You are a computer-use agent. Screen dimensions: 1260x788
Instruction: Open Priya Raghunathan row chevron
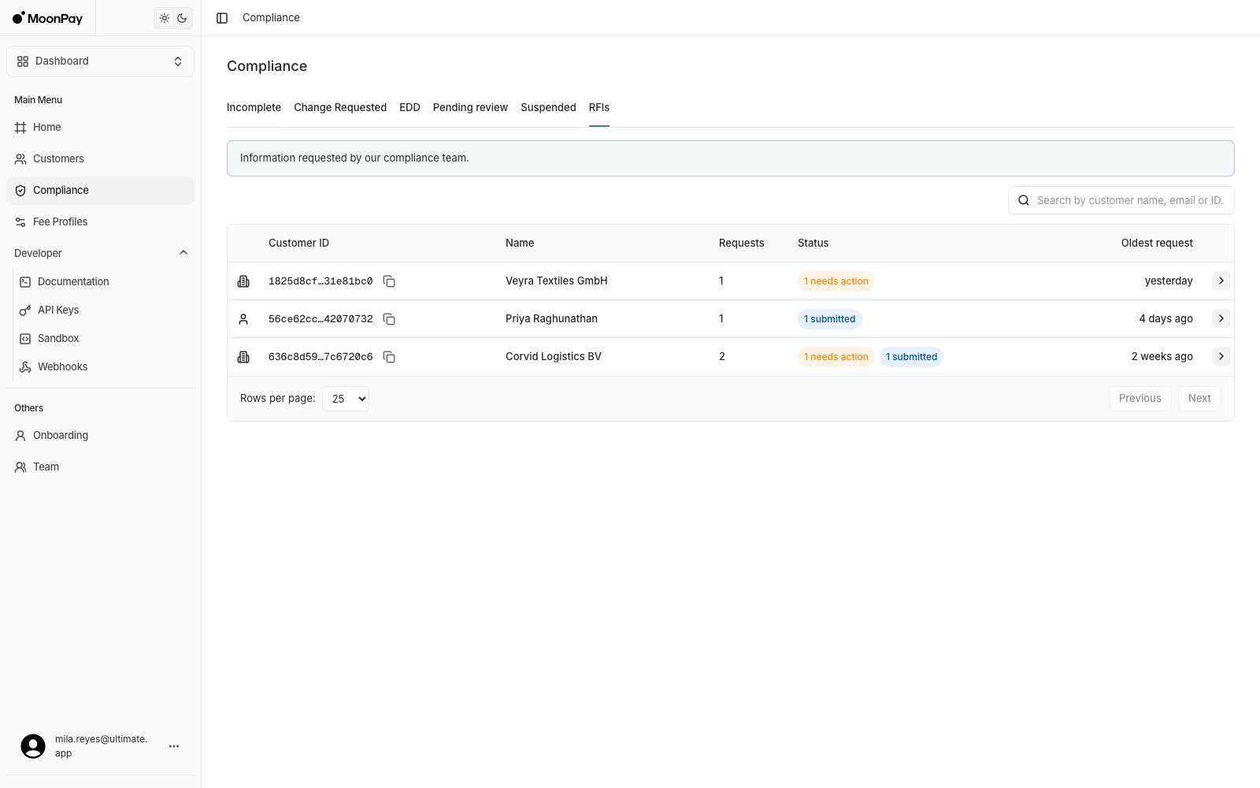click(1221, 318)
